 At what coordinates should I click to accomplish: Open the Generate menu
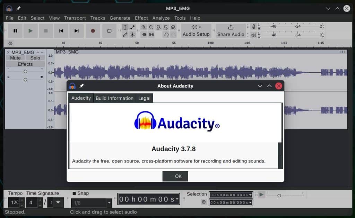point(120,18)
